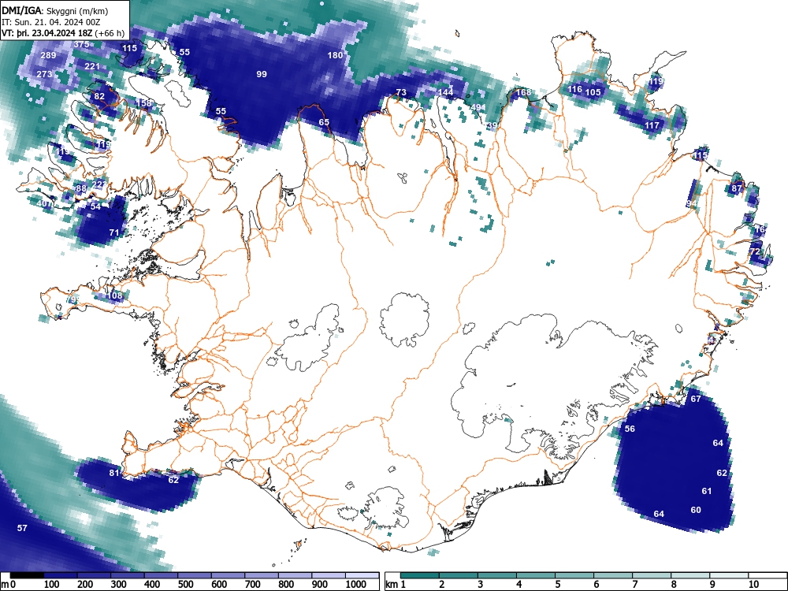Click the visibility value 180
This screenshot has width=788, height=591.
pos(335,55)
